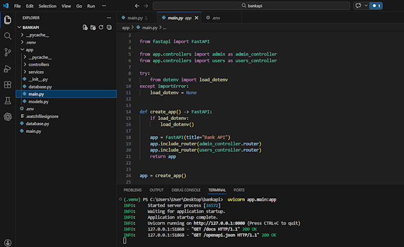Screen dimensions: 404x247
Task: Click the main.py segment in the breadcrumb
Action: click(150, 27)
